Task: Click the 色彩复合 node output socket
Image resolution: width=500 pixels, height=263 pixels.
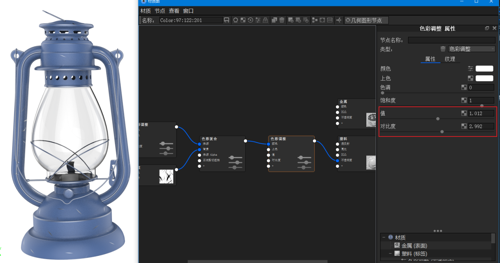Action: click(245, 141)
